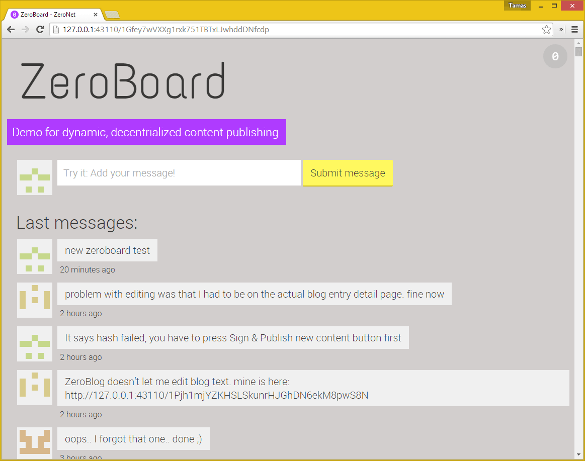Image resolution: width=585 pixels, height=461 pixels.
Task: Click the '20 minutes ago' timestamp
Action: pos(88,269)
